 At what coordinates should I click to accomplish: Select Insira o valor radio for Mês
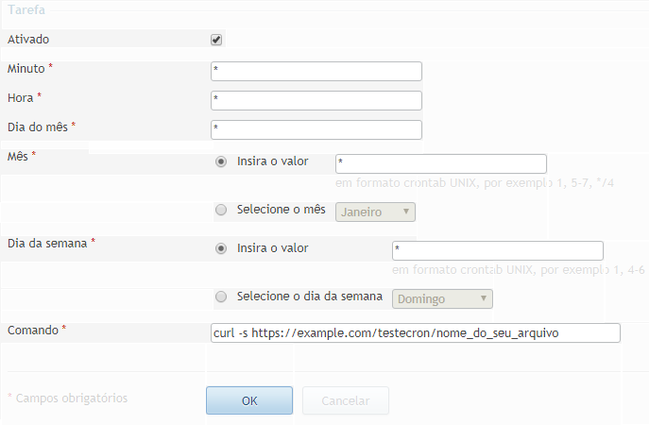[x=221, y=161]
